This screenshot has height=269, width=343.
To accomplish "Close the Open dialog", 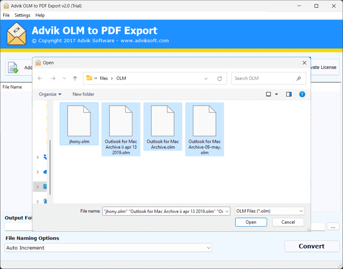I will coord(304,63).
